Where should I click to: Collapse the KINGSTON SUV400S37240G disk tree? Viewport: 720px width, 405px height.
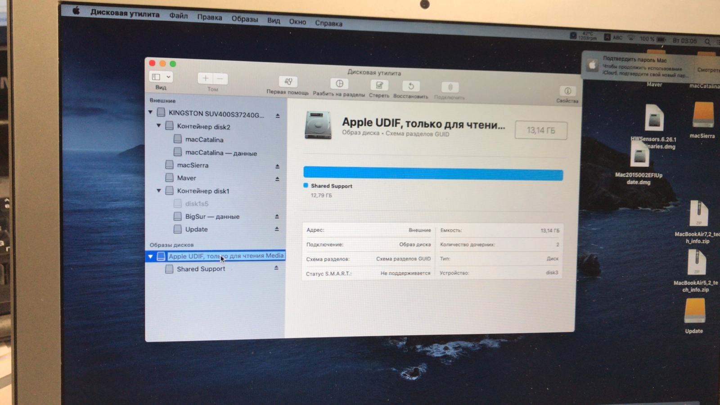click(x=151, y=112)
